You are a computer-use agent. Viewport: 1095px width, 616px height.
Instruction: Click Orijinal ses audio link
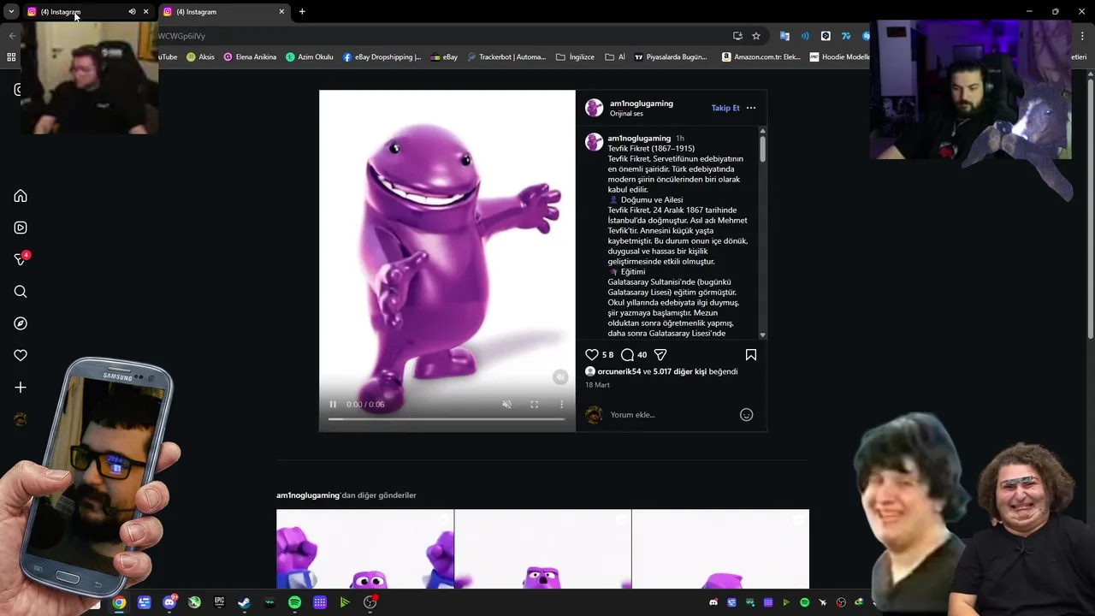626,114
